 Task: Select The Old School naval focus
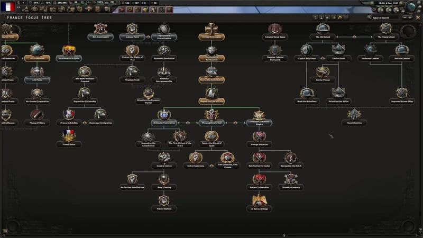[x=323, y=32]
